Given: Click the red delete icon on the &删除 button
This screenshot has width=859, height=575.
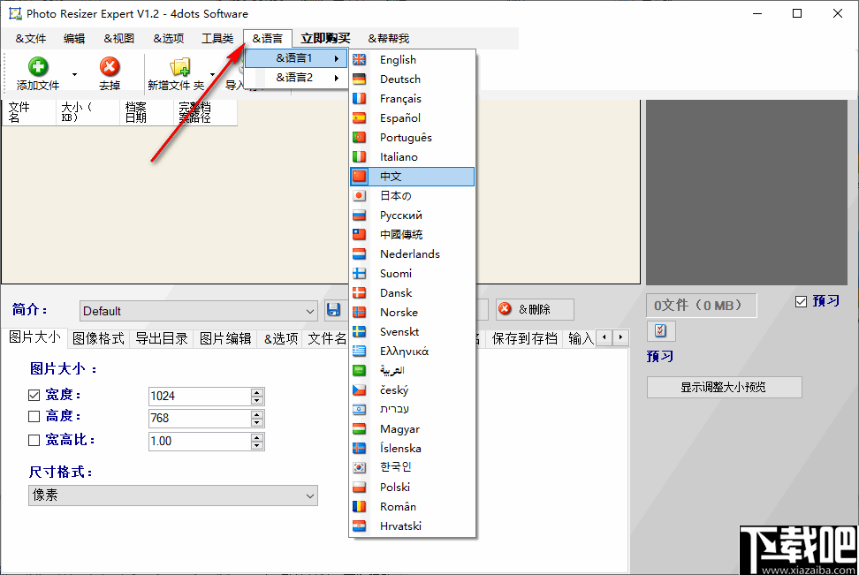Looking at the screenshot, I should pyautogui.click(x=502, y=309).
